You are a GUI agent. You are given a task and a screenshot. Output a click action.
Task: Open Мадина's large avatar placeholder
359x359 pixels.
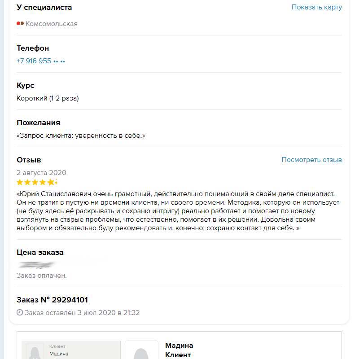(x=141, y=351)
